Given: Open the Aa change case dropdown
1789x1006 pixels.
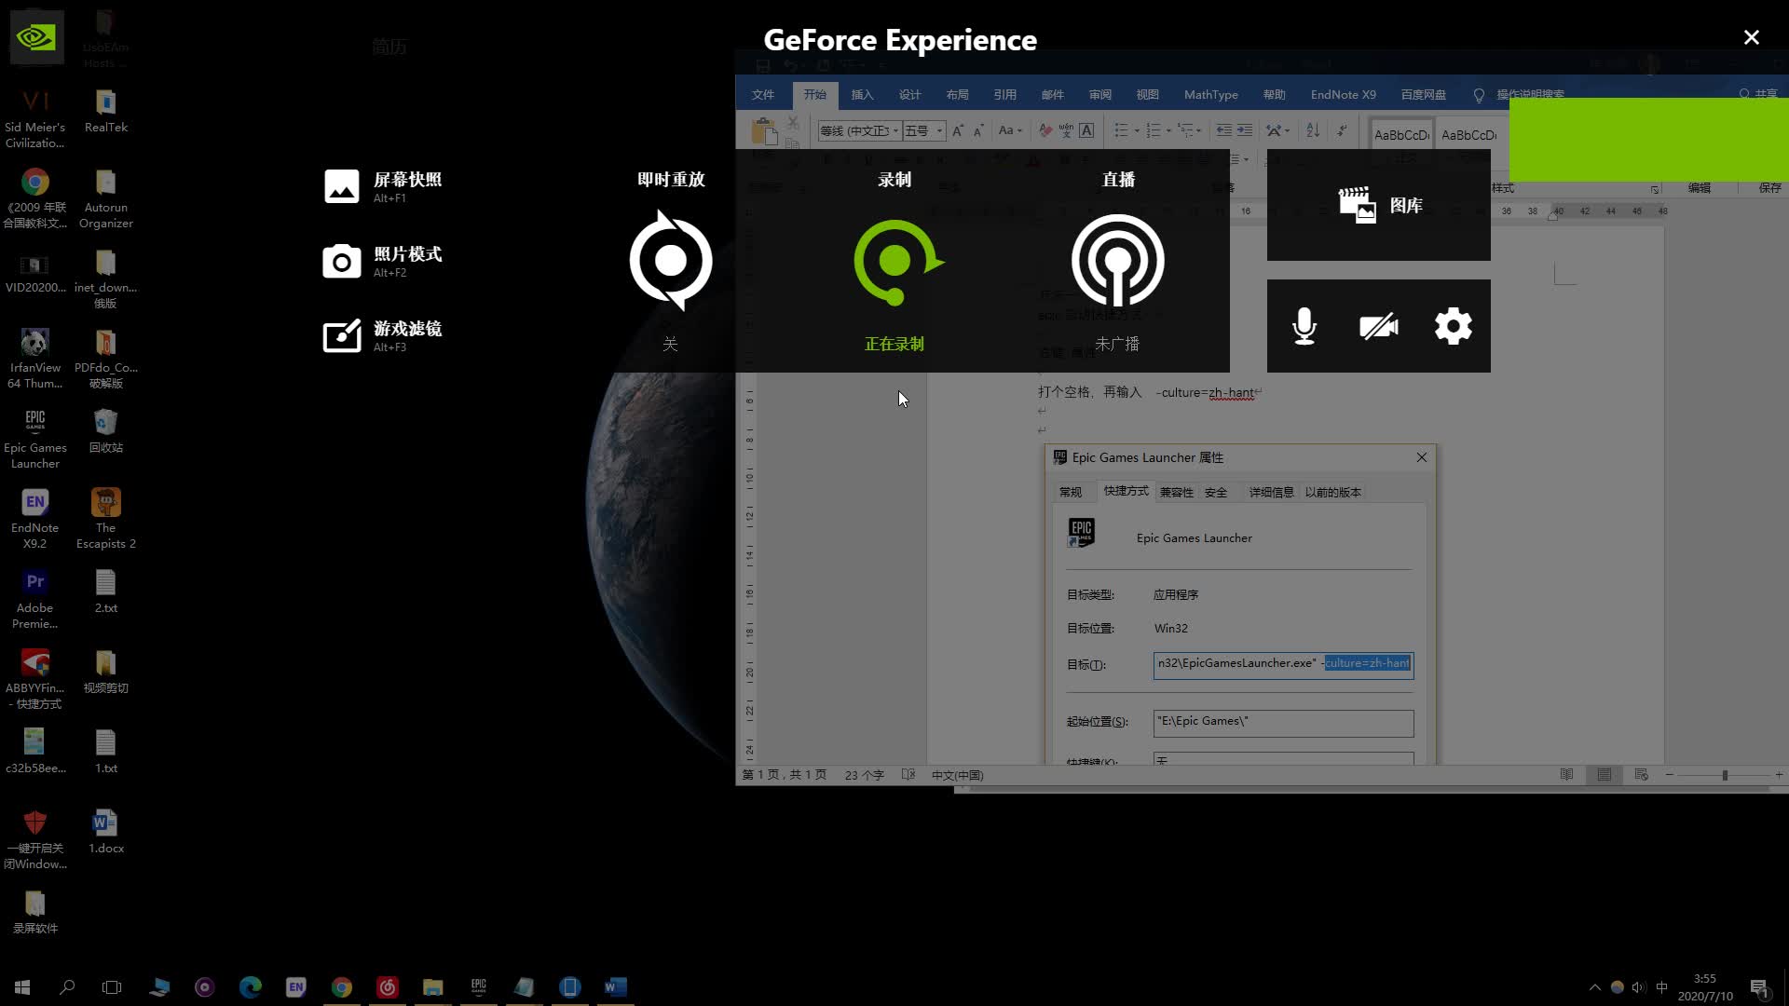Looking at the screenshot, I should point(1011,131).
